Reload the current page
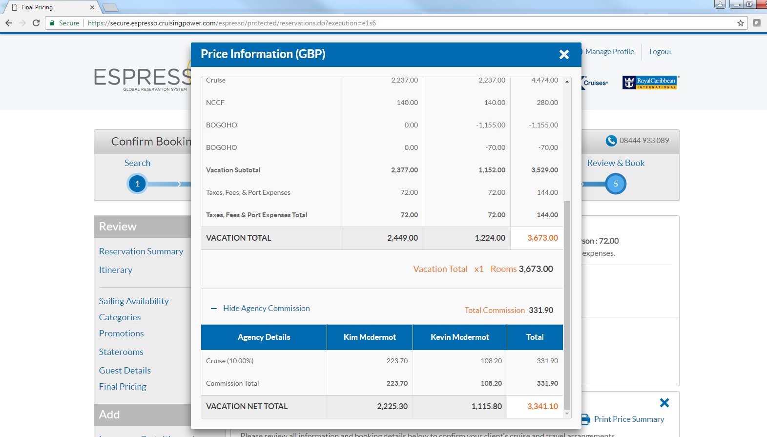The image size is (767, 437). click(x=36, y=23)
